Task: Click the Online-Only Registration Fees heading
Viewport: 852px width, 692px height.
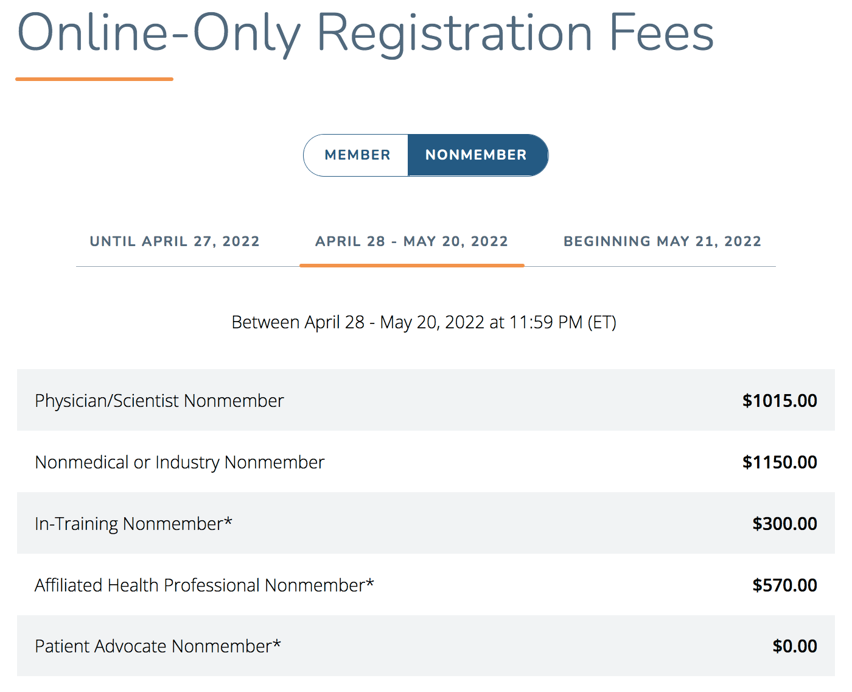Action: point(365,34)
